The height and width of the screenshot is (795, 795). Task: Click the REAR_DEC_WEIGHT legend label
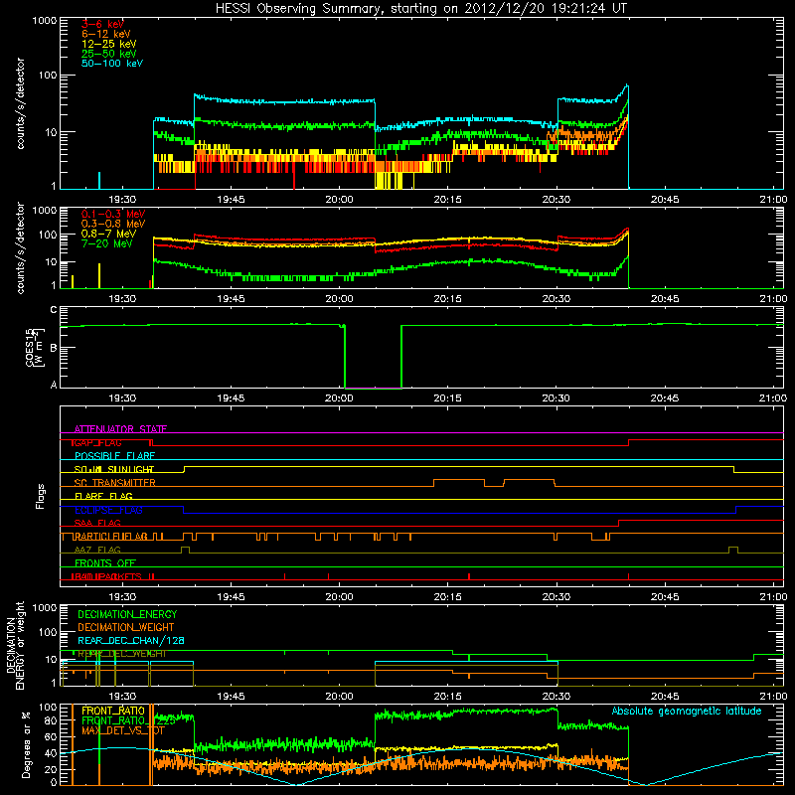click(x=121, y=654)
